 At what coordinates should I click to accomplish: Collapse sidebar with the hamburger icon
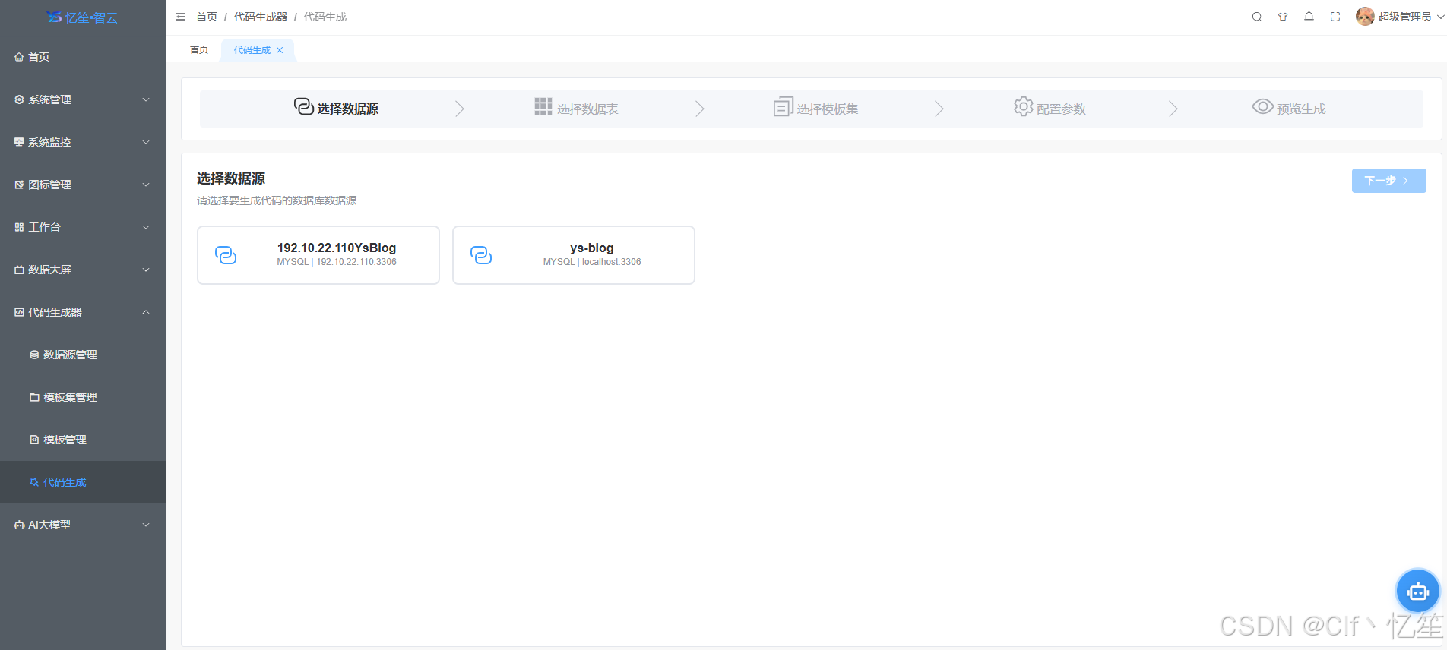point(181,17)
